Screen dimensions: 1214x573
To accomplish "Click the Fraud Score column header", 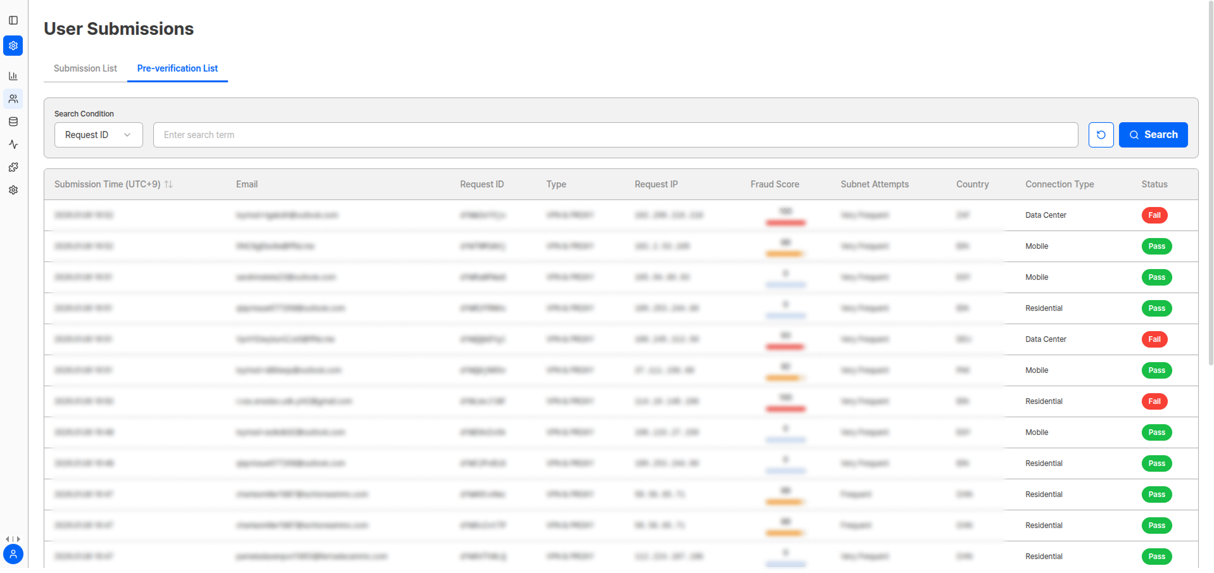I will tap(775, 184).
